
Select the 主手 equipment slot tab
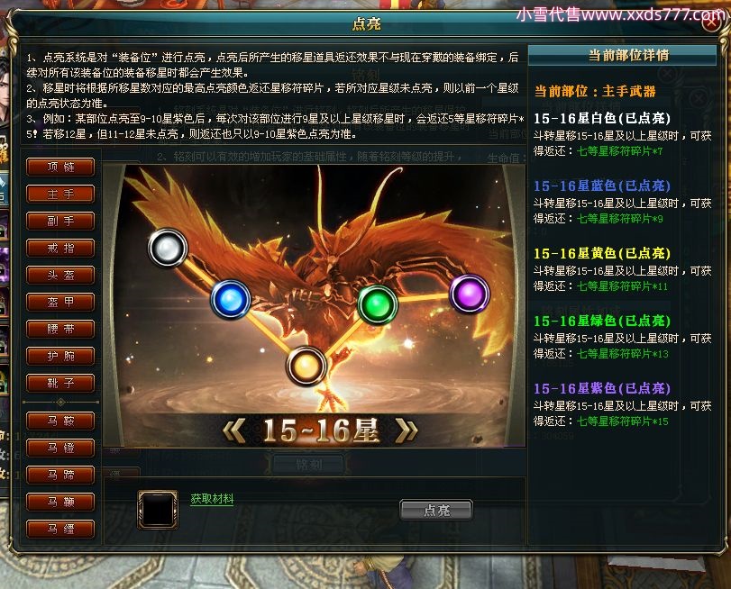click(x=60, y=194)
